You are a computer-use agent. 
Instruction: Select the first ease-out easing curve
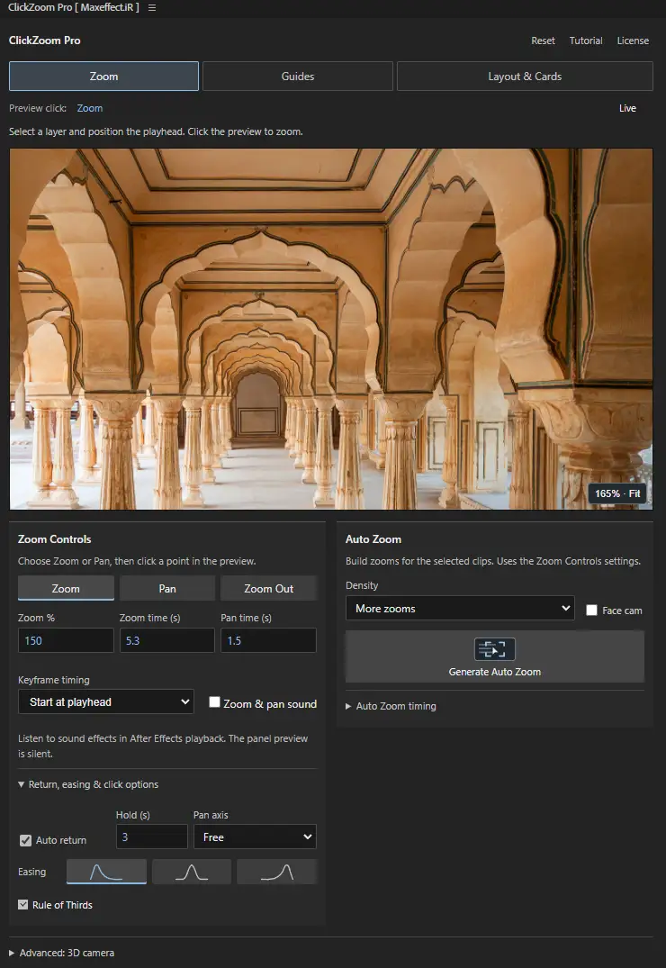click(x=106, y=872)
